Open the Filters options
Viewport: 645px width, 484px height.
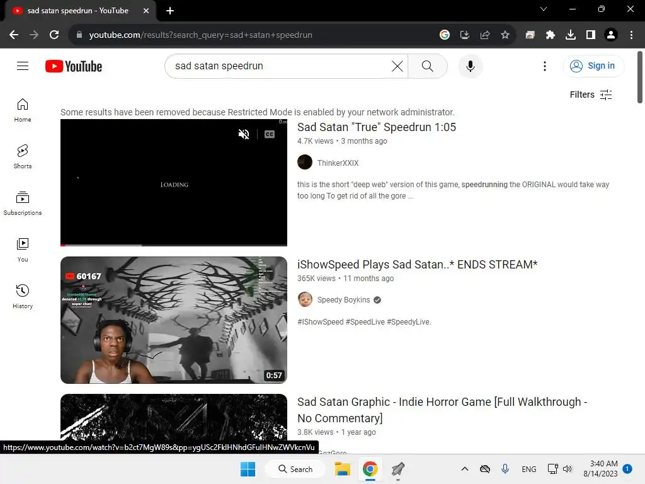pos(591,95)
